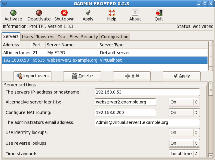The width and height of the screenshot is (215, 160).
Task: Click the Import users button
Action: coord(33,76)
